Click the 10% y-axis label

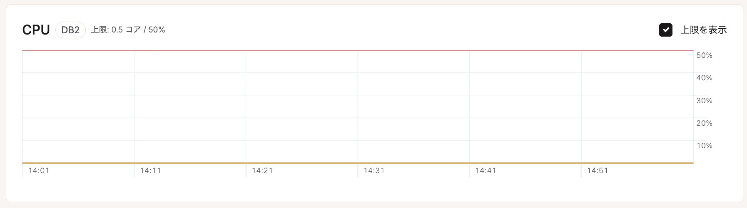tap(704, 146)
